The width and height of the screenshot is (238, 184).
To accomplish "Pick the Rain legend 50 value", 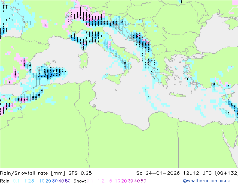I will (68, 181).
